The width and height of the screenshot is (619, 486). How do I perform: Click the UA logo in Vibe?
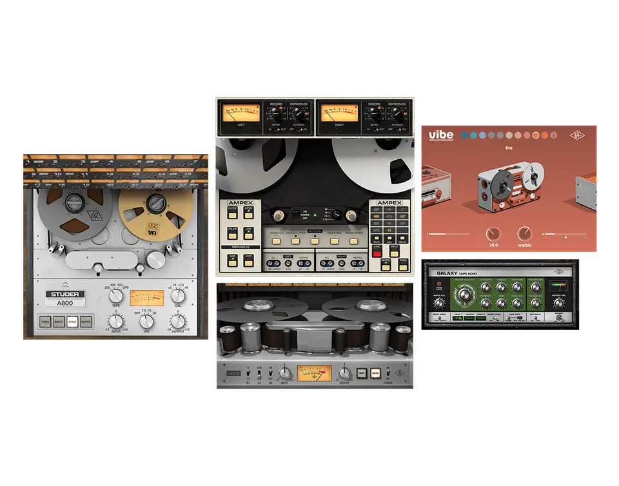tap(576, 135)
